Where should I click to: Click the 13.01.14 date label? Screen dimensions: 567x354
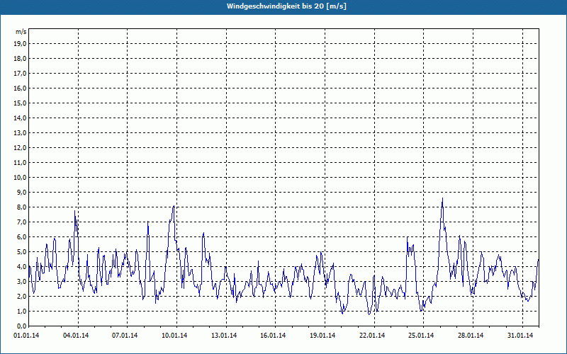pos(224,336)
